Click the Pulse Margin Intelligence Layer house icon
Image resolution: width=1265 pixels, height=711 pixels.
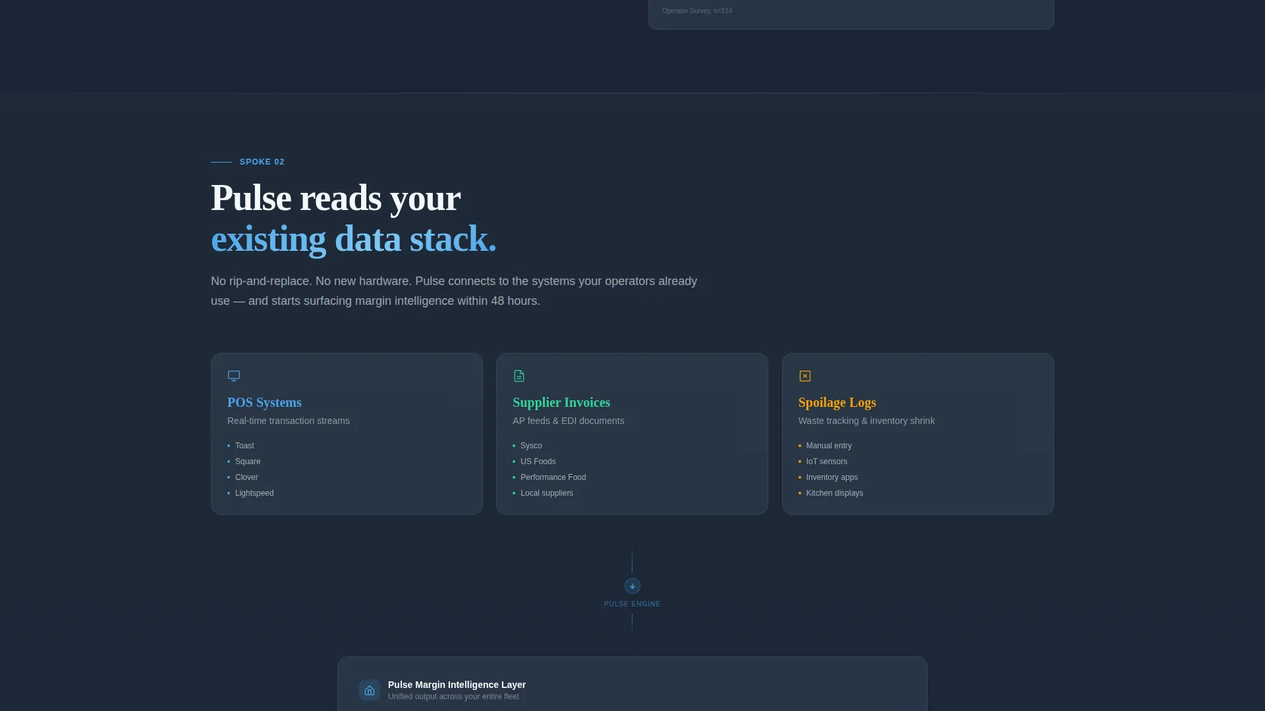[x=370, y=690]
